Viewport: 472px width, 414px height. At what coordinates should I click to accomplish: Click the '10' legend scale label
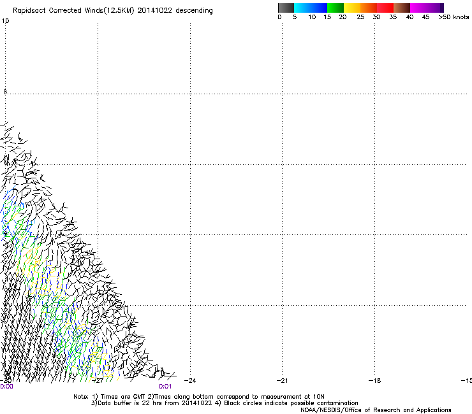tap(312, 17)
